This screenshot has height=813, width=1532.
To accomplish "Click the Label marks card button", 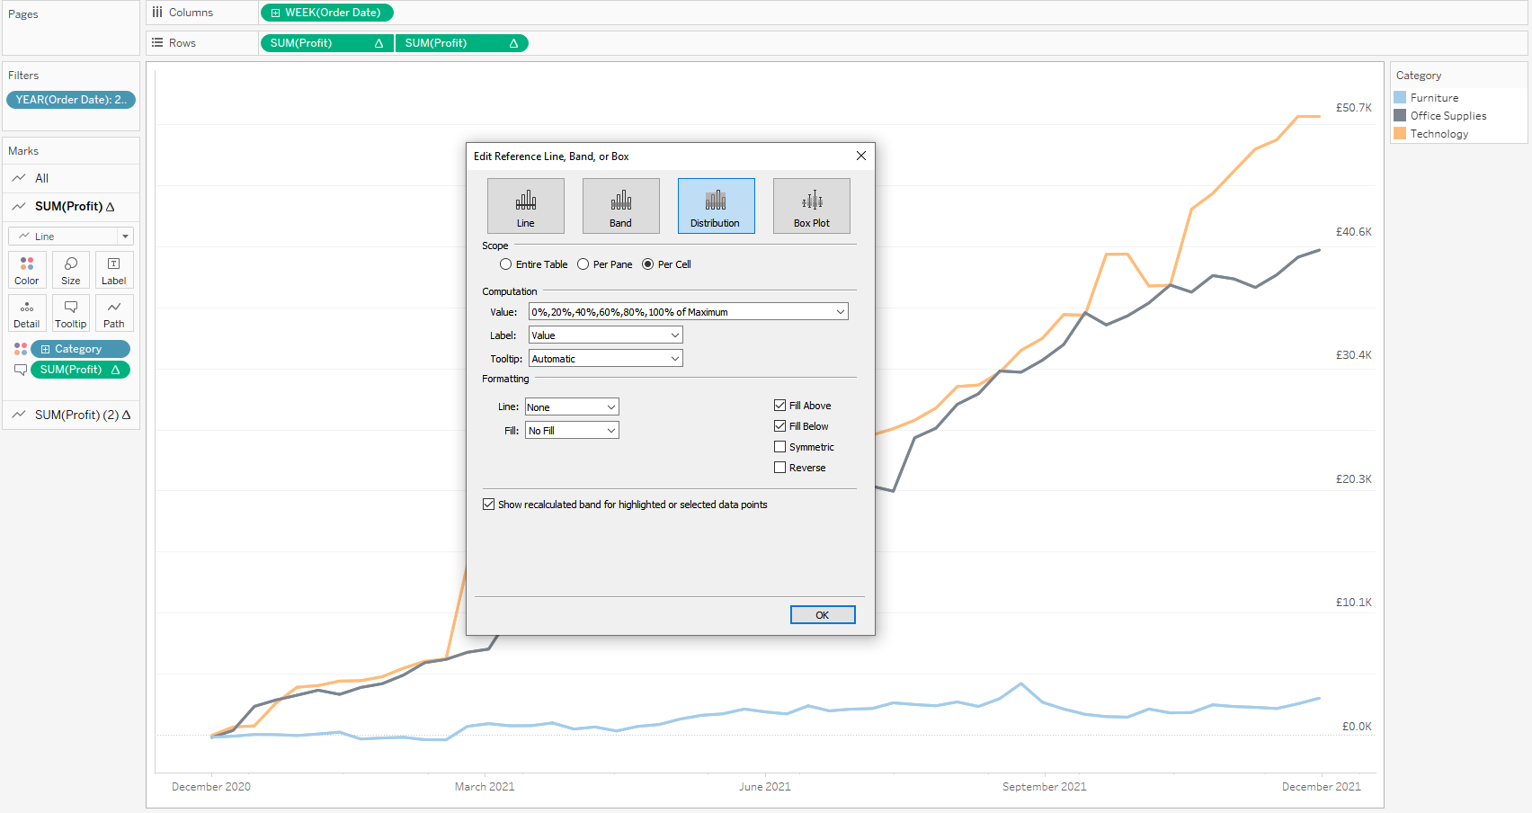I will click(114, 270).
